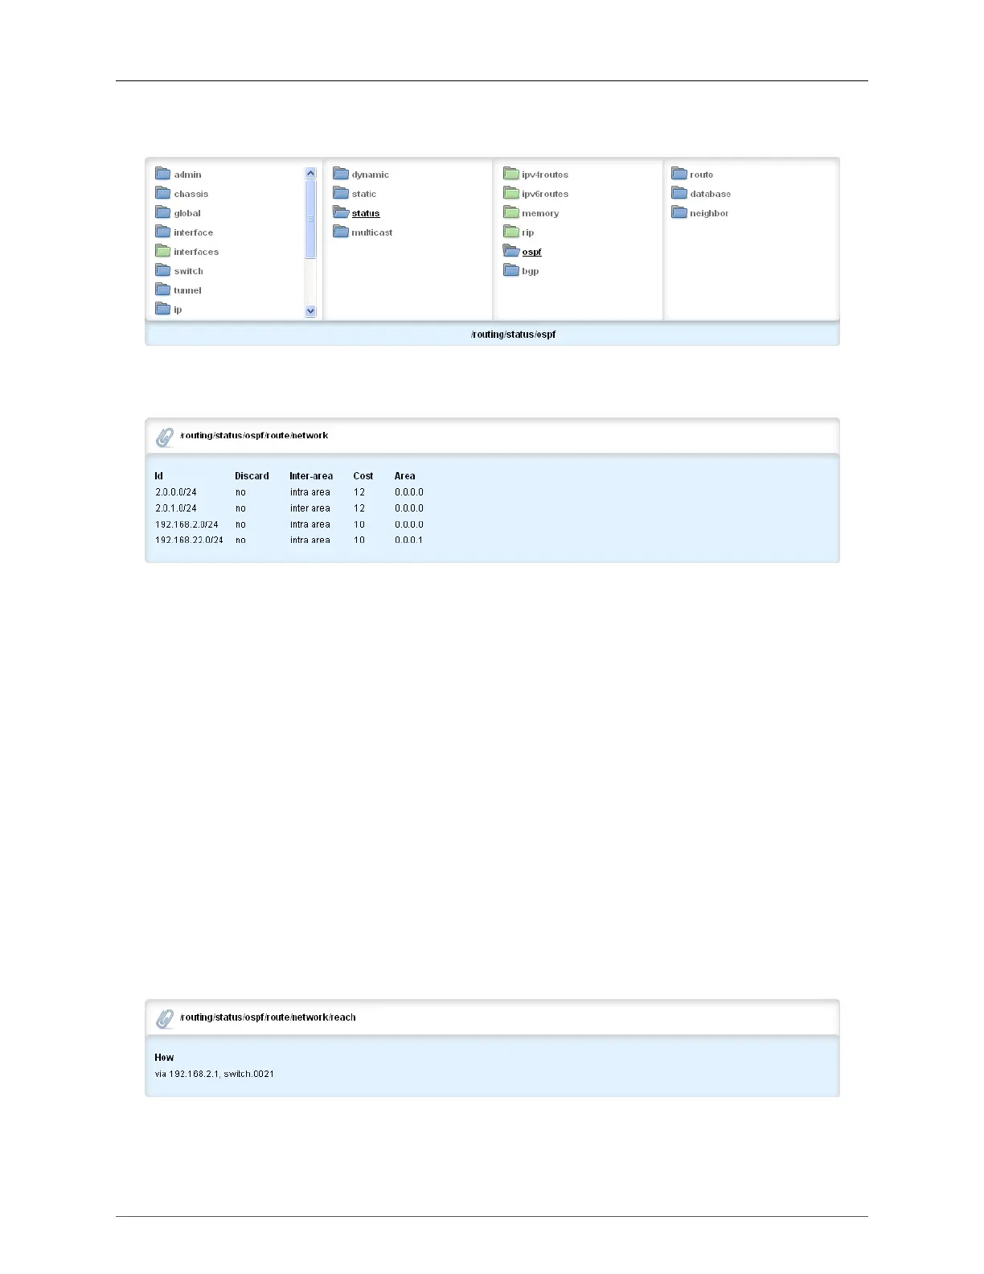The height and width of the screenshot is (1274, 984).
Task: Click the open ospf folder icon
Action: 511,251
